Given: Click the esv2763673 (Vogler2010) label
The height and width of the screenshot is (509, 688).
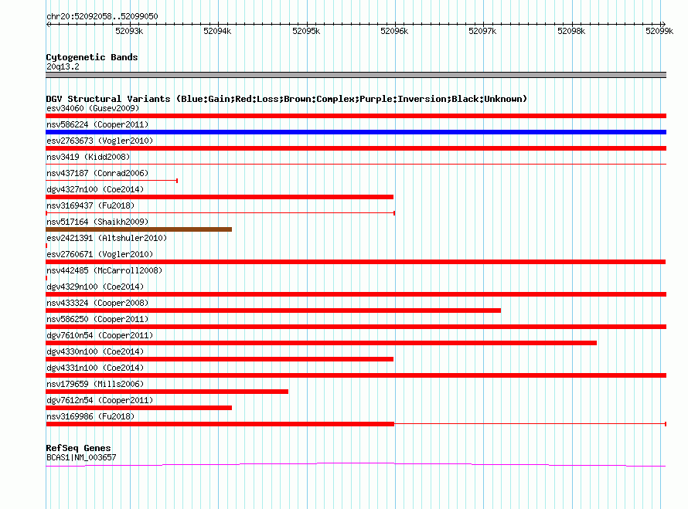Looking at the screenshot, I should [100, 141].
